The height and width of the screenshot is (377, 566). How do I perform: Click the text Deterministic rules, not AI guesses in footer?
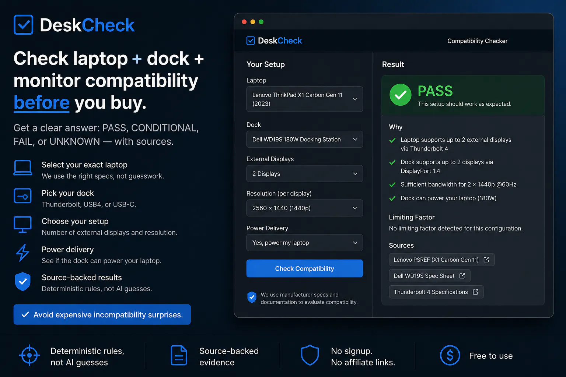[x=87, y=357]
